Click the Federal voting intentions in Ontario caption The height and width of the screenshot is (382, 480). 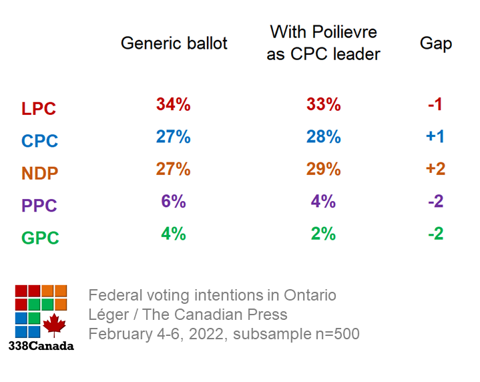pos(212,295)
